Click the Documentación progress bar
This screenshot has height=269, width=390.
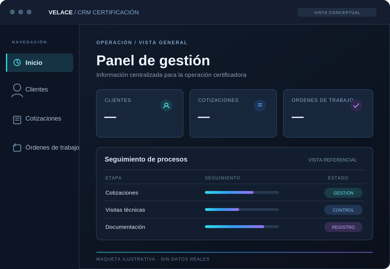[x=242, y=227]
